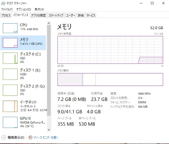
Task: Switch to the 詳細 tab
Action: [81, 15]
